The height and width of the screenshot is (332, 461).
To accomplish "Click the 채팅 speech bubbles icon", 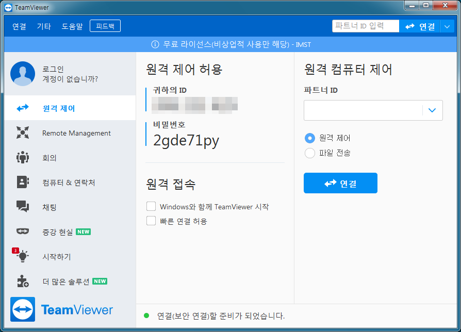I will click(23, 207).
